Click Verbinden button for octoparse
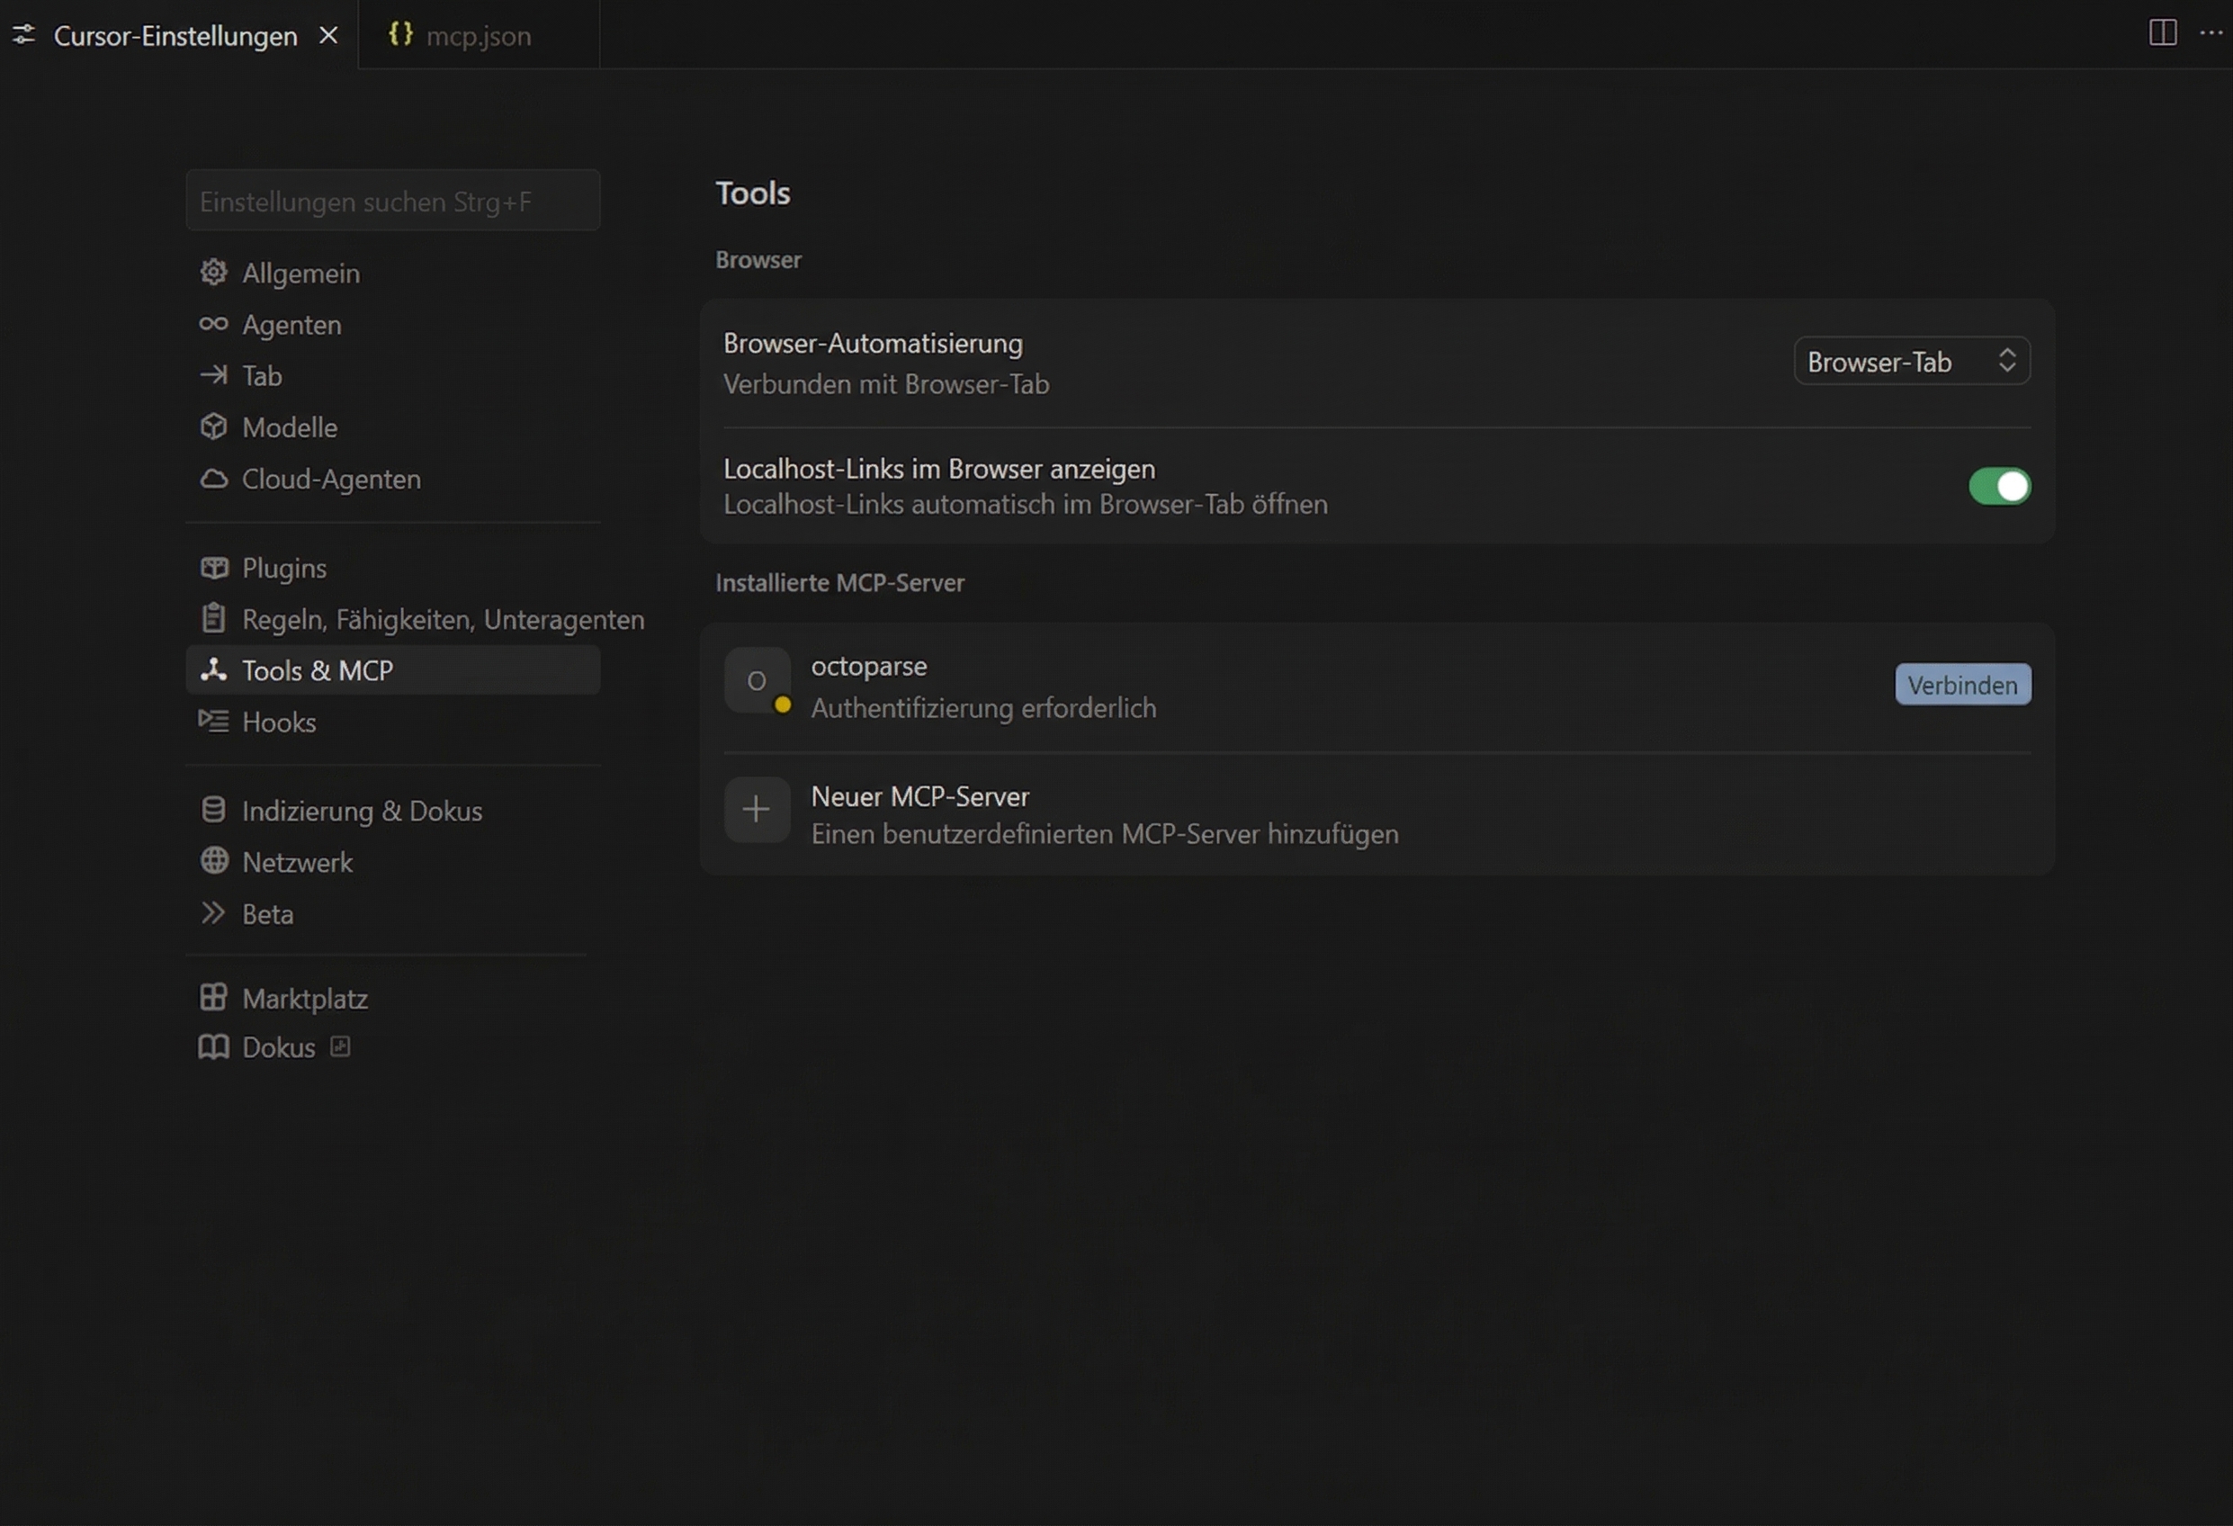The image size is (2233, 1526). tap(1962, 684)
